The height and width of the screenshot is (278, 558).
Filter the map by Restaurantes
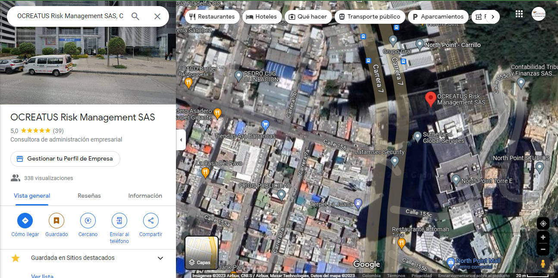[x=212, y=17]
